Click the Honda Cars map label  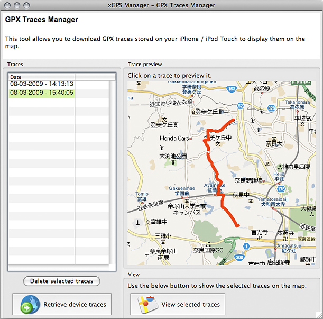174,138
